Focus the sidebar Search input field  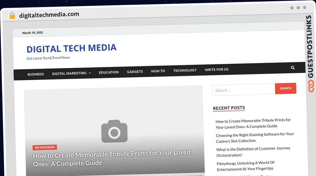pos(244,90)
